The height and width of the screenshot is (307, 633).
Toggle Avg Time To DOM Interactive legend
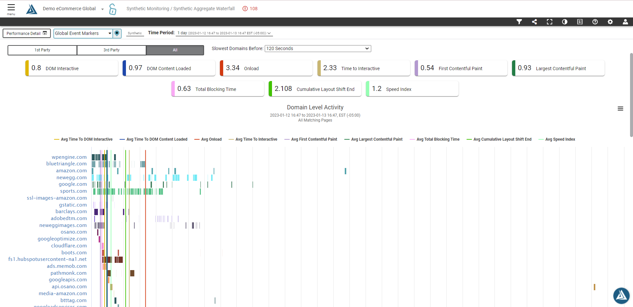83,139
